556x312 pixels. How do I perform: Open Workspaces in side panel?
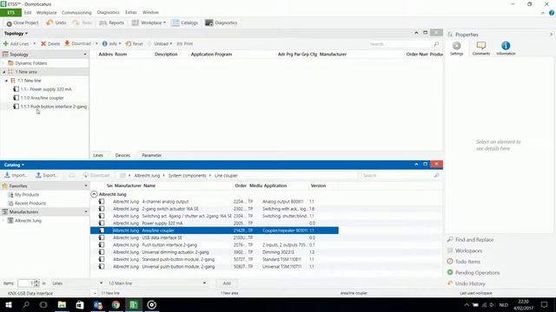click(465, 250)
